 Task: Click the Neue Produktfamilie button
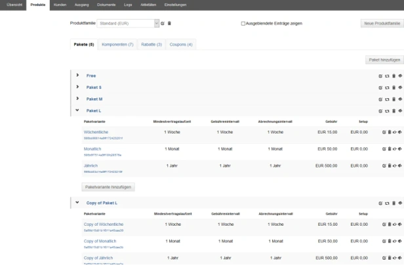tap(382, 24)
